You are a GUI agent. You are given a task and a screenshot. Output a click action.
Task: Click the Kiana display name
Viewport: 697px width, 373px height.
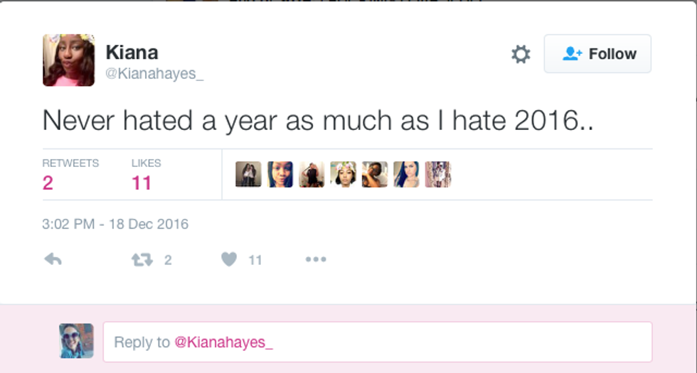[132, 52]
